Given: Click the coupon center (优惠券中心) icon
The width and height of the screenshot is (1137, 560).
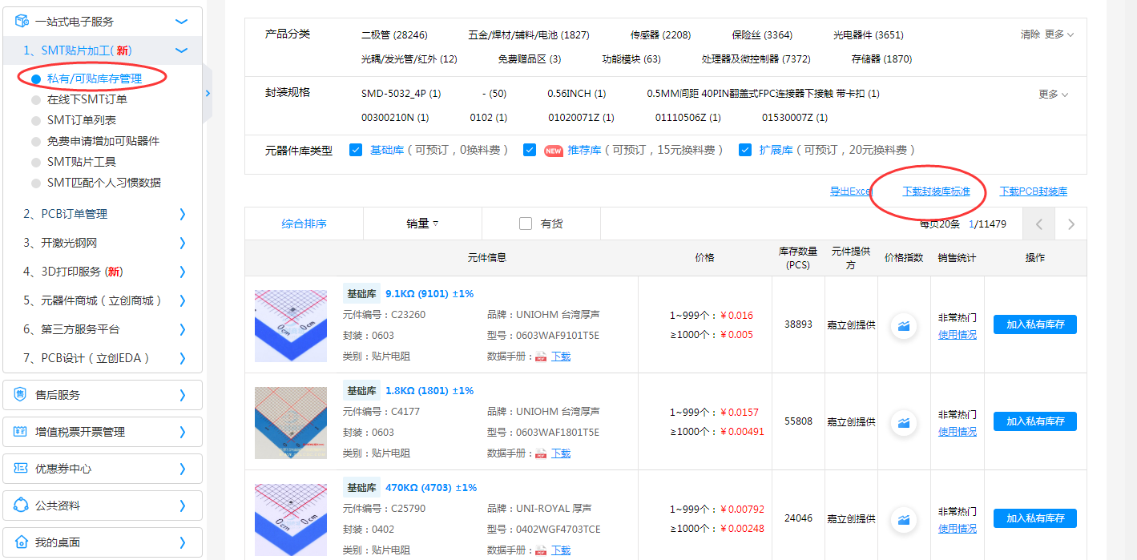Looking at the screenshot, I should coord(22,469).
